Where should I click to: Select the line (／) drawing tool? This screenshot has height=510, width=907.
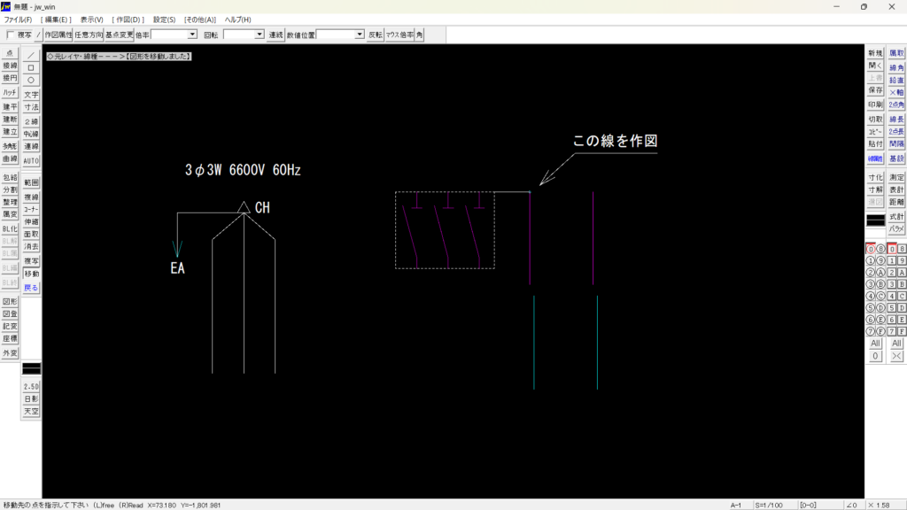pyautogui.click(x=32, y=55)
